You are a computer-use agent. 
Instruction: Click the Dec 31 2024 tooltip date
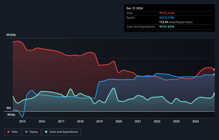pos(135,8)
